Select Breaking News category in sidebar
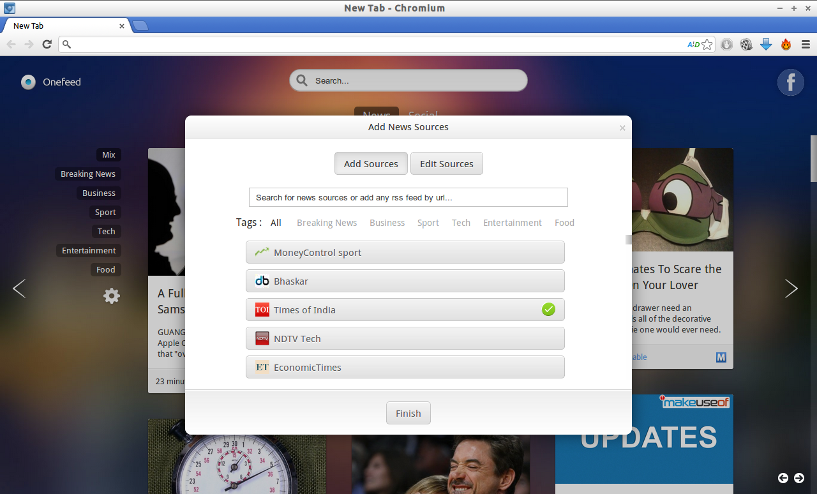Image resolution: width=817 pixels, height=494 pixels. pyautogui.click(x=88, y=174)
